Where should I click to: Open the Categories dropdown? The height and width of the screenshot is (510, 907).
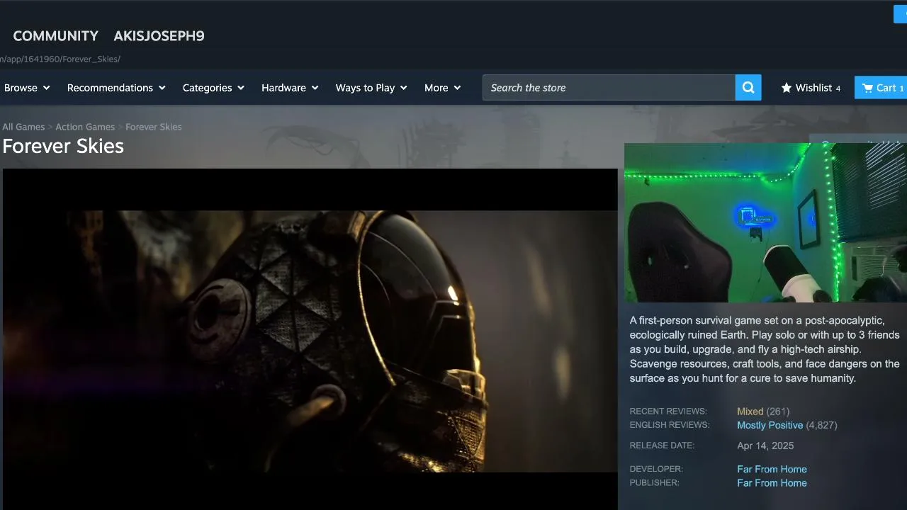coord(213,88)
